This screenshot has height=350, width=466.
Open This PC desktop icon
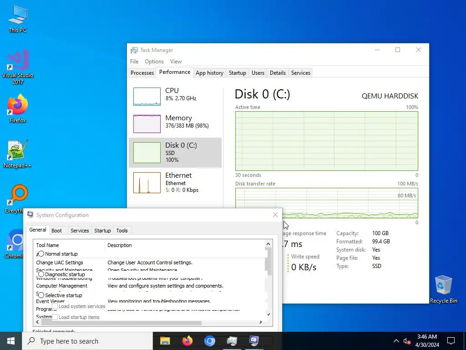pos(18,19)
